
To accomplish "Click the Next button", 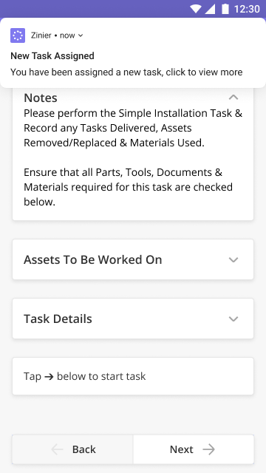I will pyautogui.click(x=194, y=449).
